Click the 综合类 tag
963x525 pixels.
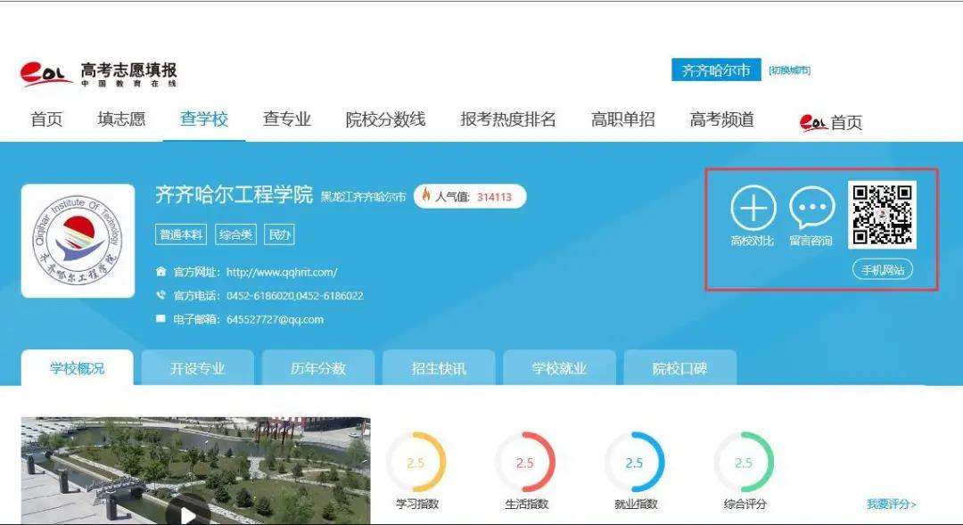235,234
